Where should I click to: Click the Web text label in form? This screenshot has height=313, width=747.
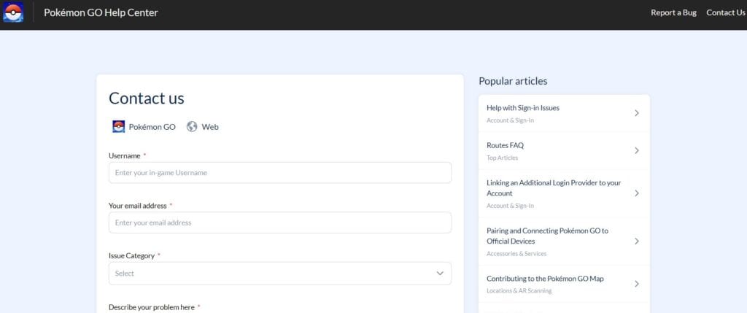click(x=210, y=127)
